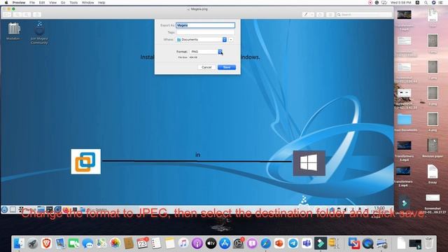Open Finder from the Dock

pyautogui.click(x=19, y=244)
